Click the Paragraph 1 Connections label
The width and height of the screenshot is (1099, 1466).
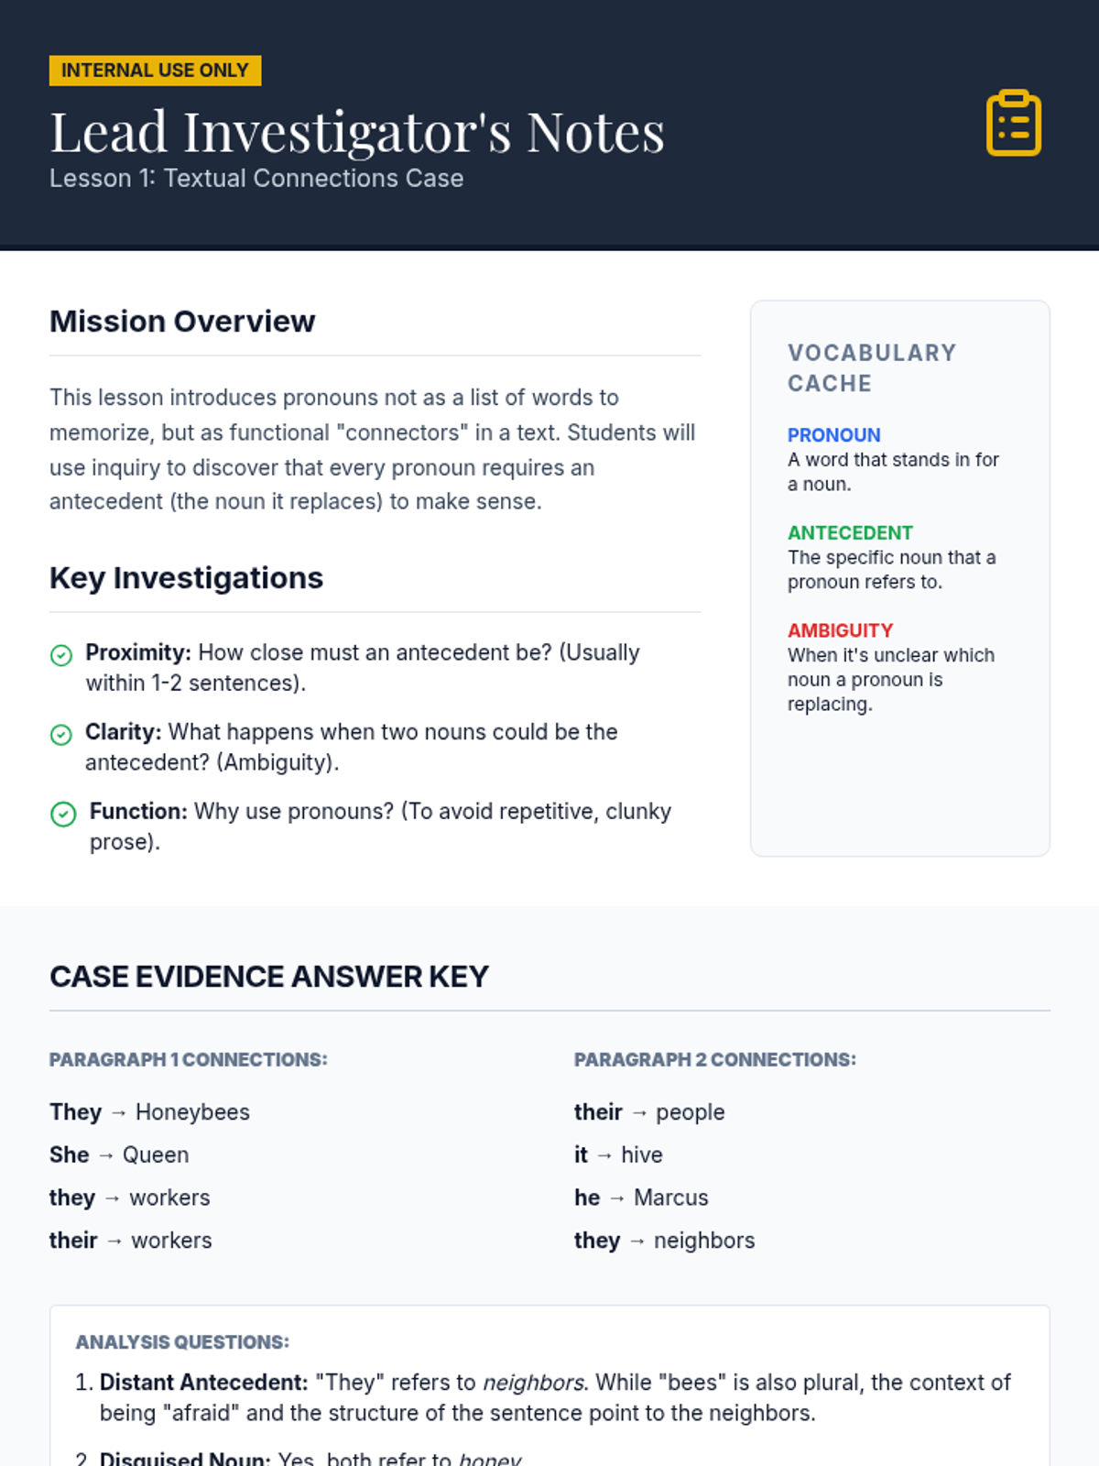[x=188, y=1060]
